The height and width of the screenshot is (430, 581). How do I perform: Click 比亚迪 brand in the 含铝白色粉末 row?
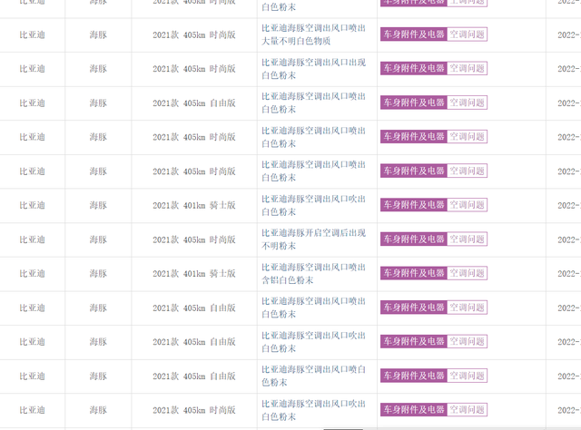pyautogui.click(x=32, y=274)
